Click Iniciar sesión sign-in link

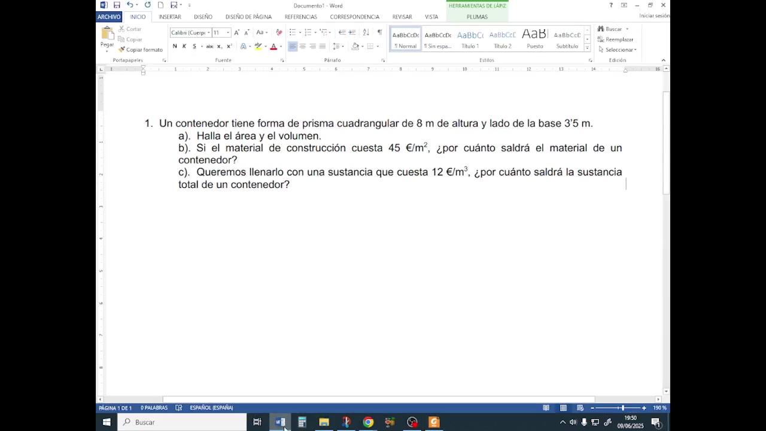click(654, 16)
